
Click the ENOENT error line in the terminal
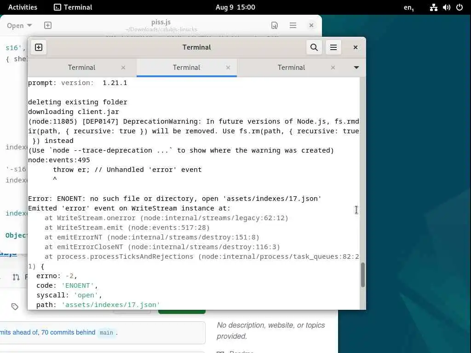pos(174,199)
